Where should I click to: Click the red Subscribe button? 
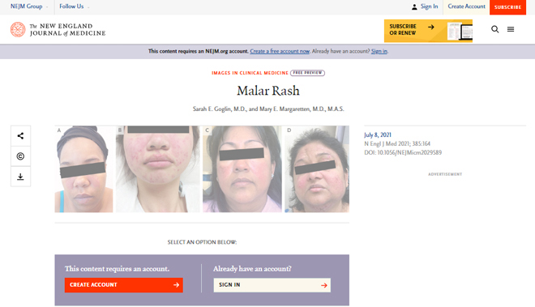click(507, 7)
